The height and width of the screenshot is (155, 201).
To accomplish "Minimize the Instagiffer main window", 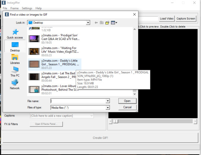I will pyautogui.click(x=172, y=3).
